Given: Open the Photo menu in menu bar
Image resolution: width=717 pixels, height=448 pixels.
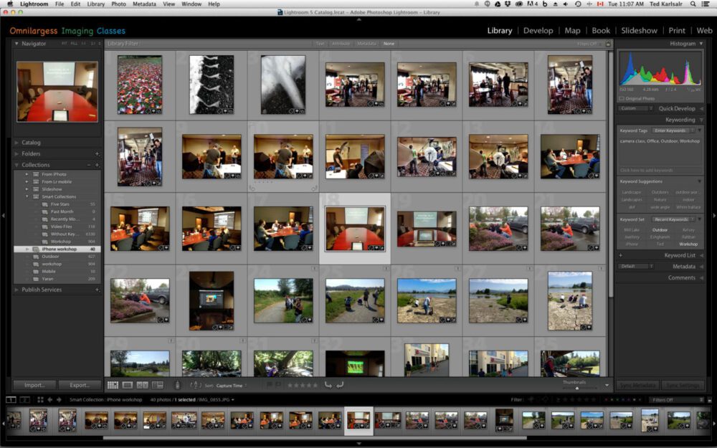Looking at the screenshot, I should [x=119, y=4].
